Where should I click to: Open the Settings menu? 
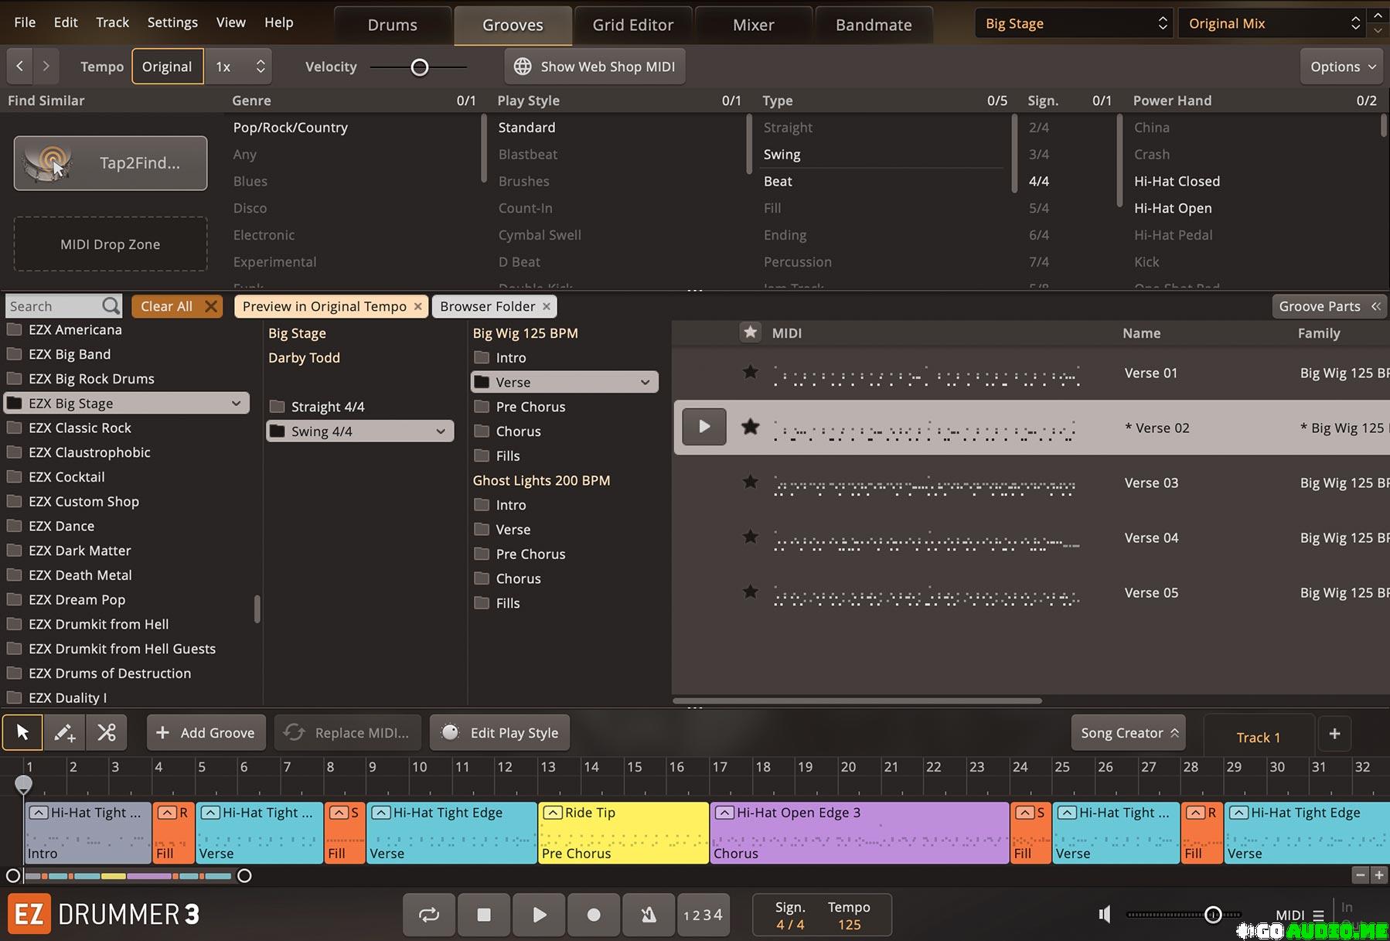point(172,22)
